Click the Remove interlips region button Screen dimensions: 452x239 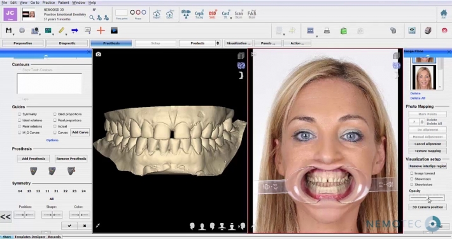tap(428, 166)
